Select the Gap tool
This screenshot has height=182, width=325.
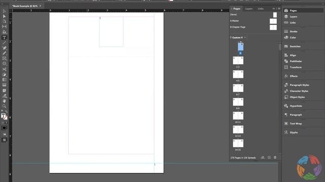4,26
